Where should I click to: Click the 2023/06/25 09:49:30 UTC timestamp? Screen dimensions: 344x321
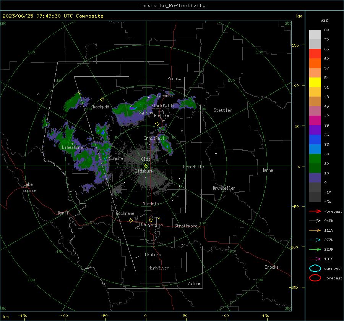point(38,16)
